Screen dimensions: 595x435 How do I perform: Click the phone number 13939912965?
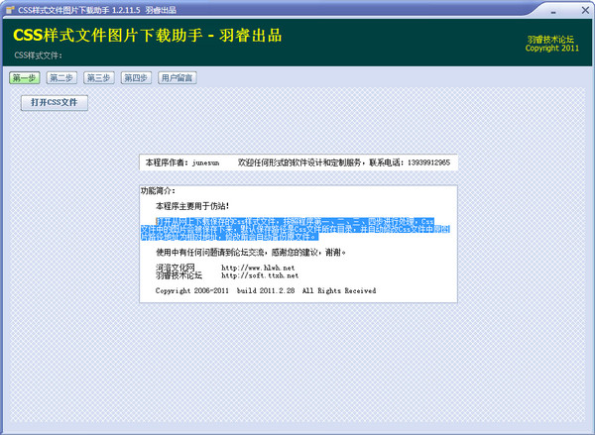coord(428,163)
